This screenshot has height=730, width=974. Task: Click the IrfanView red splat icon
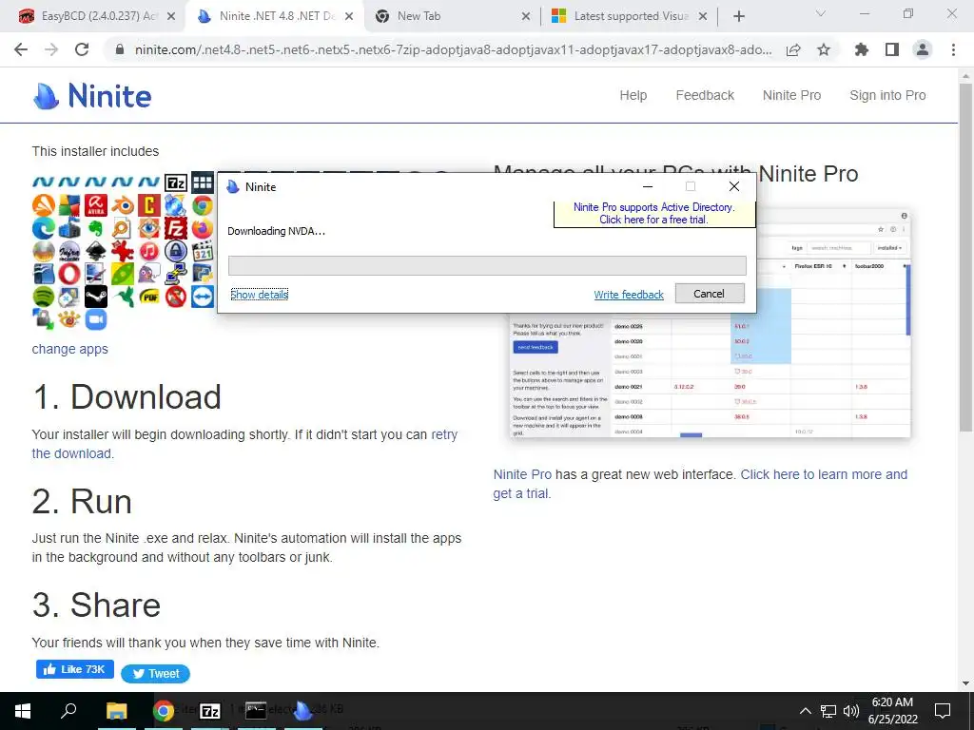point(123,251)
